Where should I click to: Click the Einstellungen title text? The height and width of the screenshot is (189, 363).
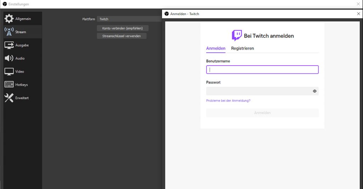[19, 4]
